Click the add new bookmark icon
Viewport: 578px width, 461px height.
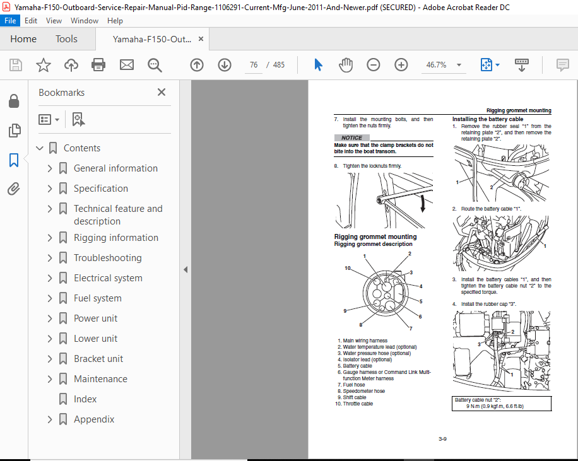pos(78,119)
